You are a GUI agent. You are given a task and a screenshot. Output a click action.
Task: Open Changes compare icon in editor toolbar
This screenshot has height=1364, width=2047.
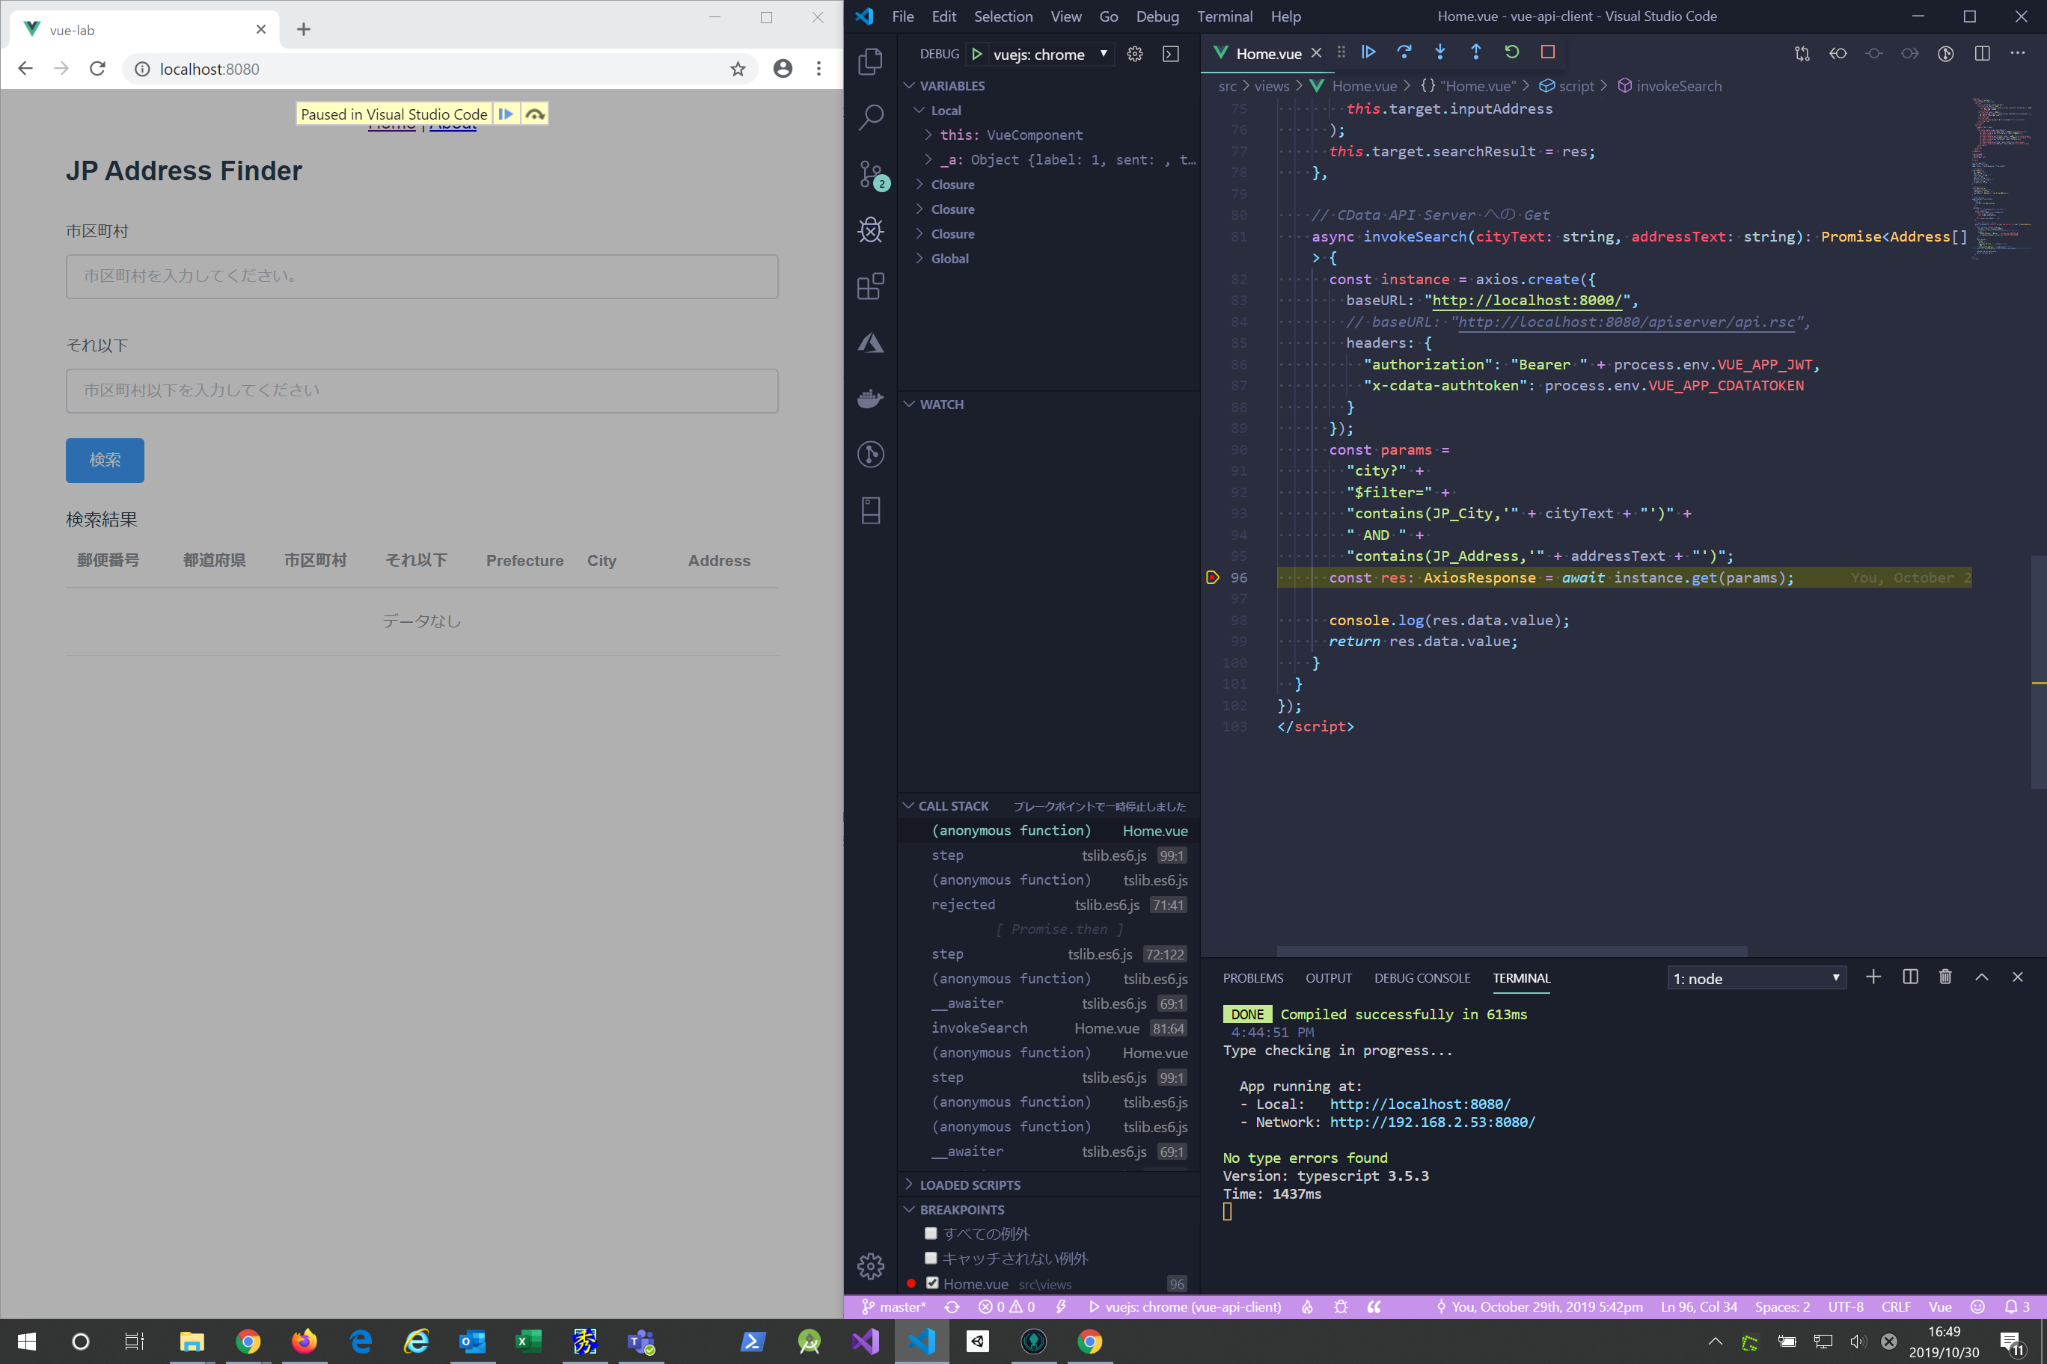click(1802, 53)
